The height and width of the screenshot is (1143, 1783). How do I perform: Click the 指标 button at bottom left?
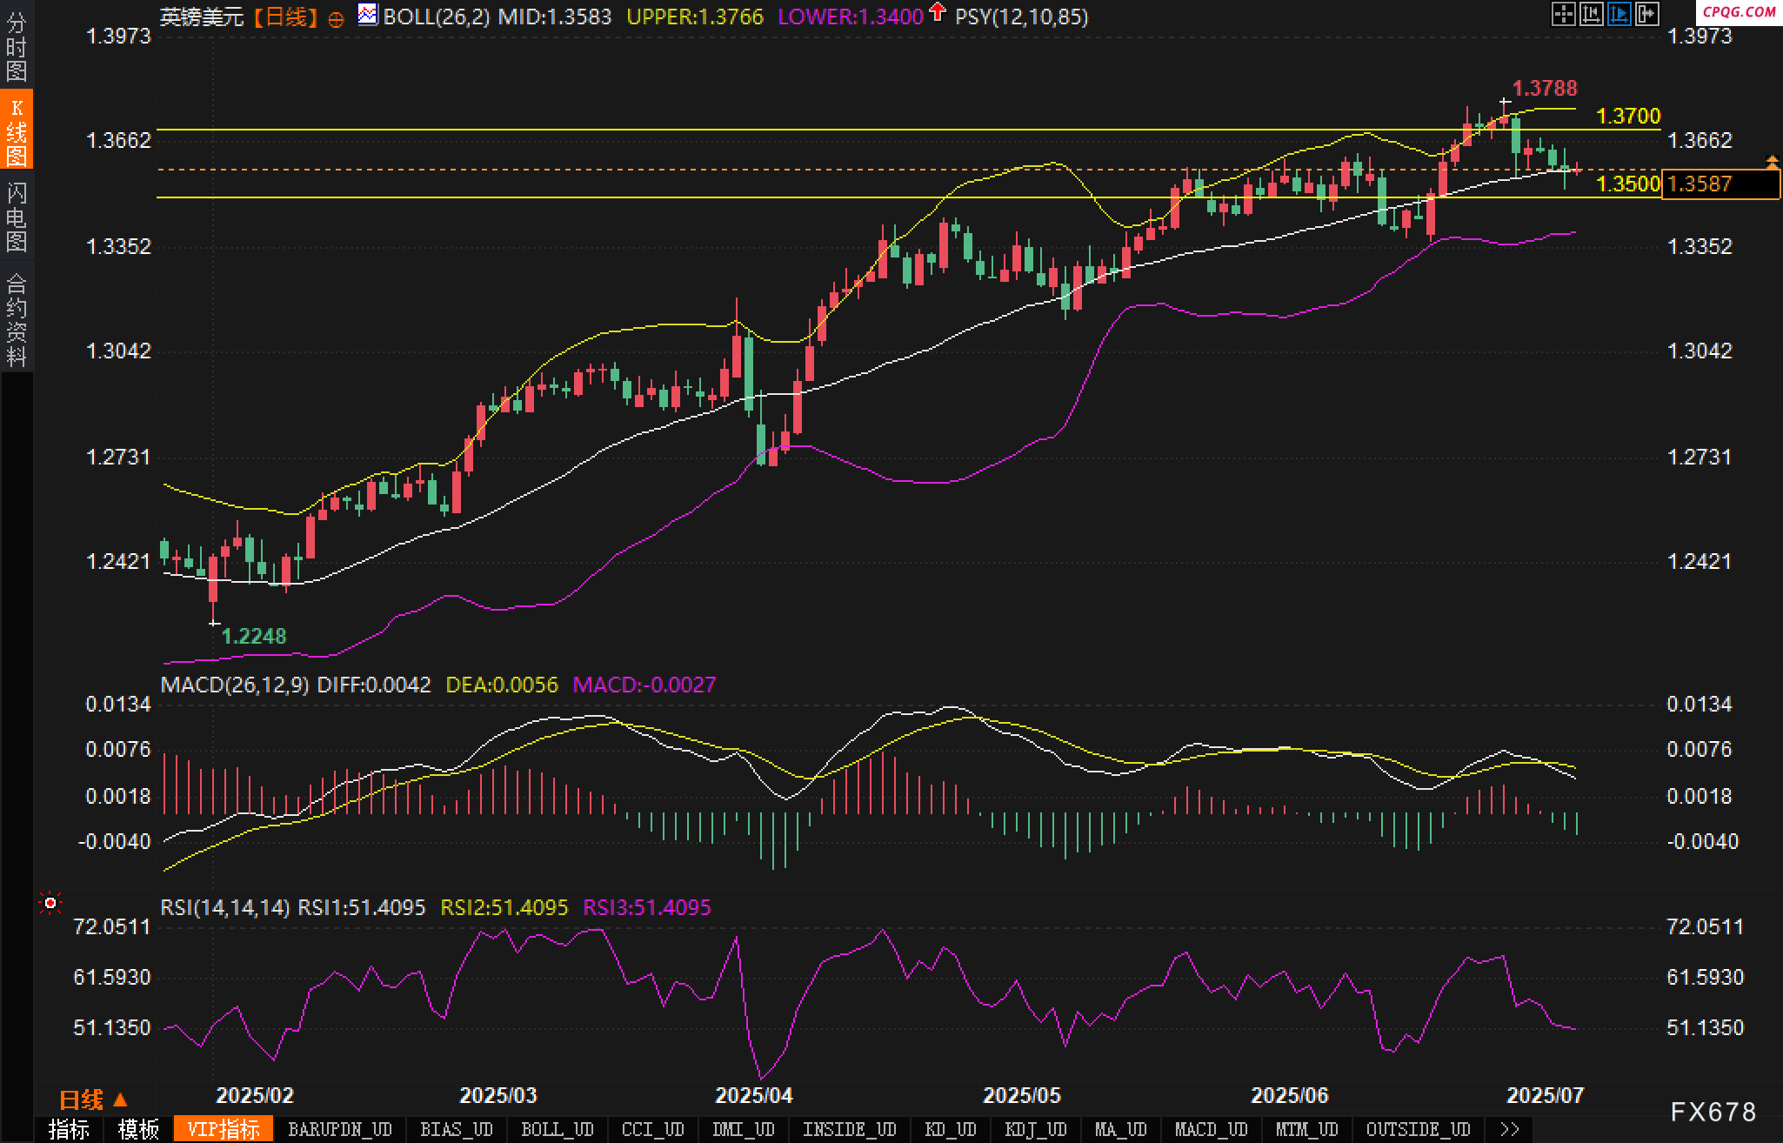[69, 1130]
